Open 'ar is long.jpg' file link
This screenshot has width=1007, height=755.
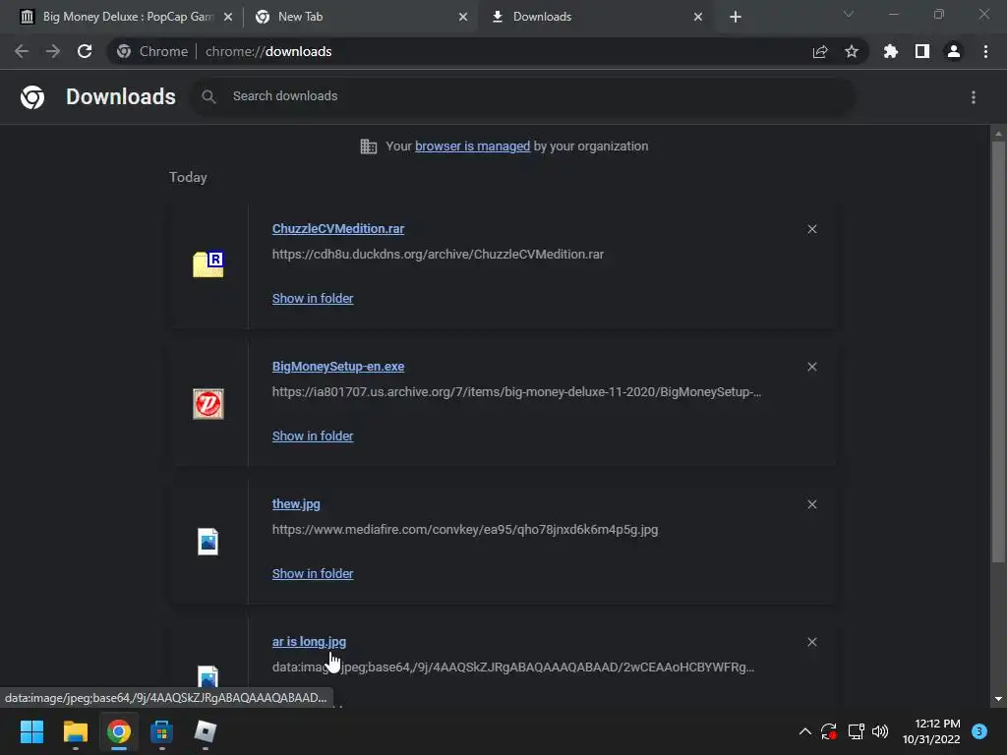[x=309, y=642]
